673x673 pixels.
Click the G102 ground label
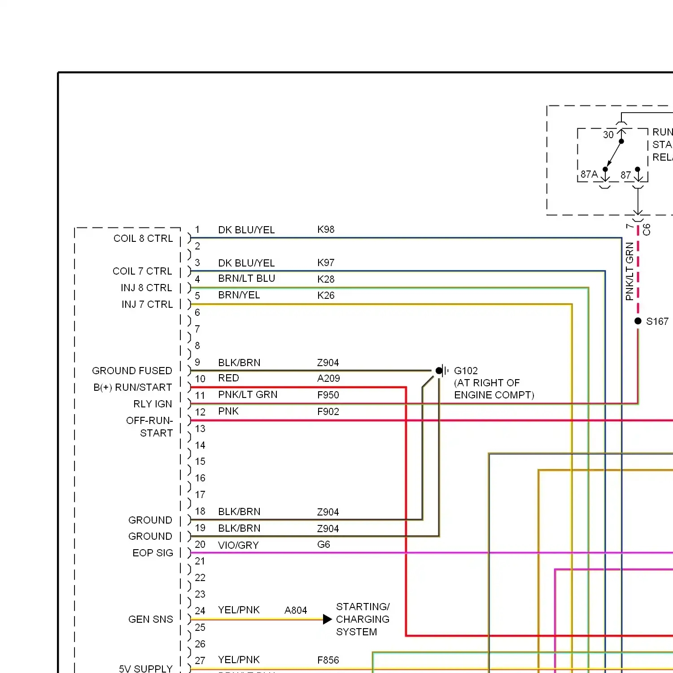point(466,371)
